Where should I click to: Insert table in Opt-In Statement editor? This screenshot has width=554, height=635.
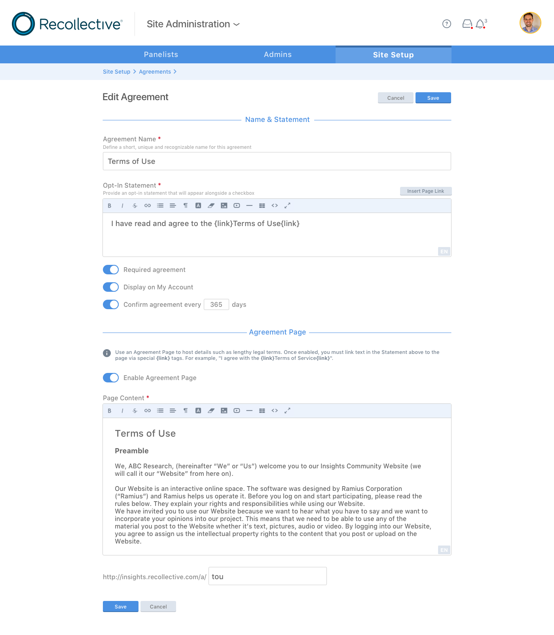click(262, 205)
